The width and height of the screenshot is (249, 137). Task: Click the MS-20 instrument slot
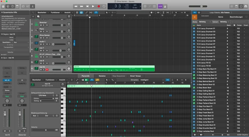[x=7, y=80]
